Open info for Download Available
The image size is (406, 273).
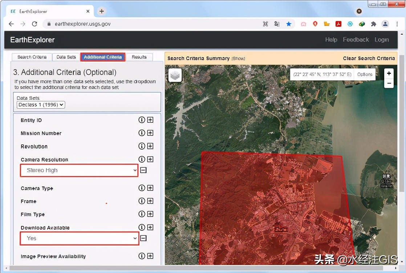(x=142, y=227)
